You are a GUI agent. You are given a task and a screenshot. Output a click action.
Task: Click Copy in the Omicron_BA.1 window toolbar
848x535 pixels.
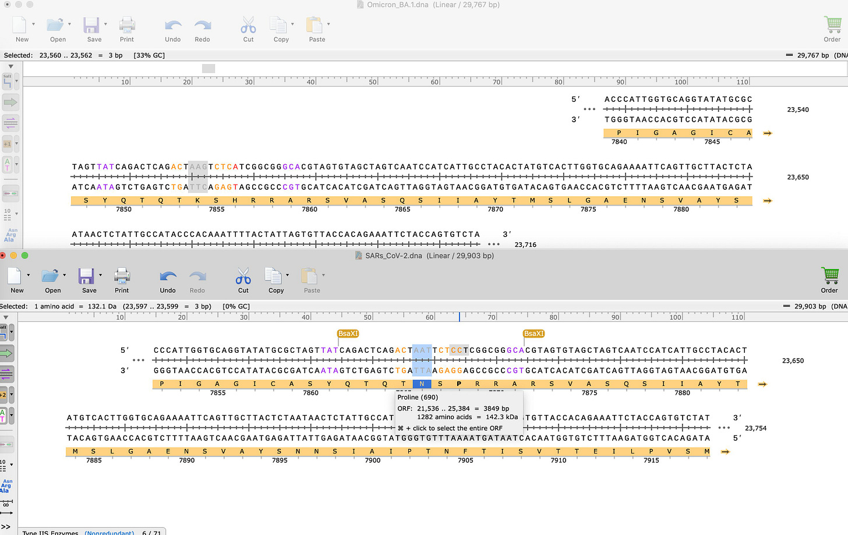click(279, 29)
